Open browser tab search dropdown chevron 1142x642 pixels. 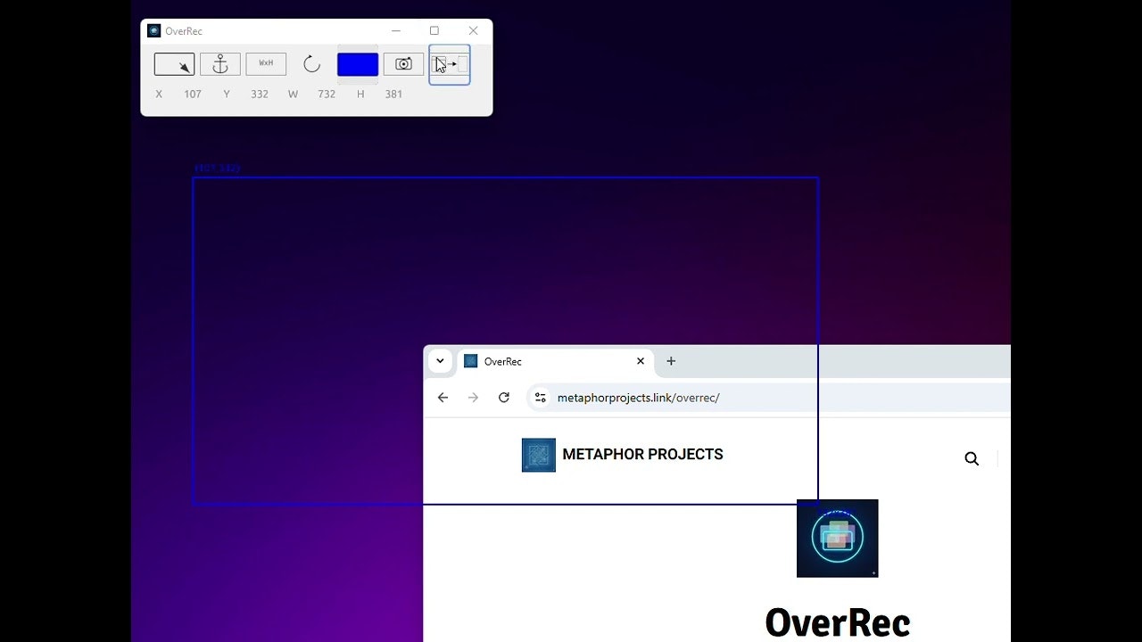click(440, 361)
